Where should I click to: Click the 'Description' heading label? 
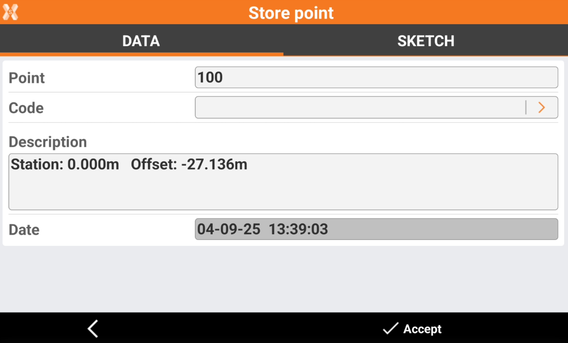coord(48,142)
